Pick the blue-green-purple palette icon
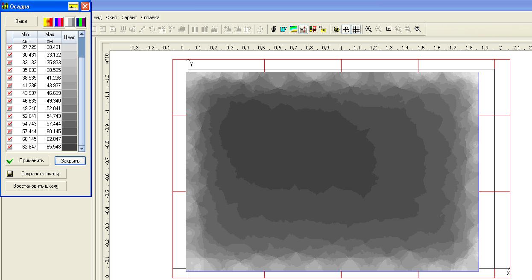The image size is (532, 280). (x=81, y=22)
